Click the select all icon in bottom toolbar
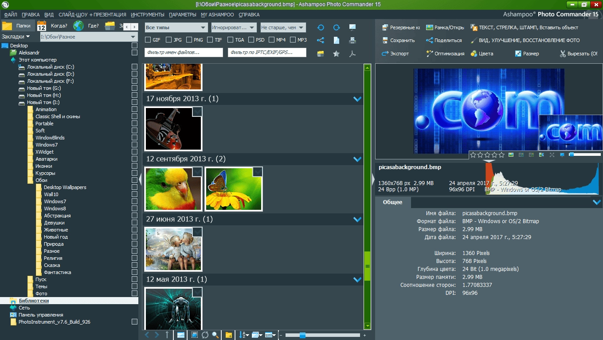 (194, 335)
